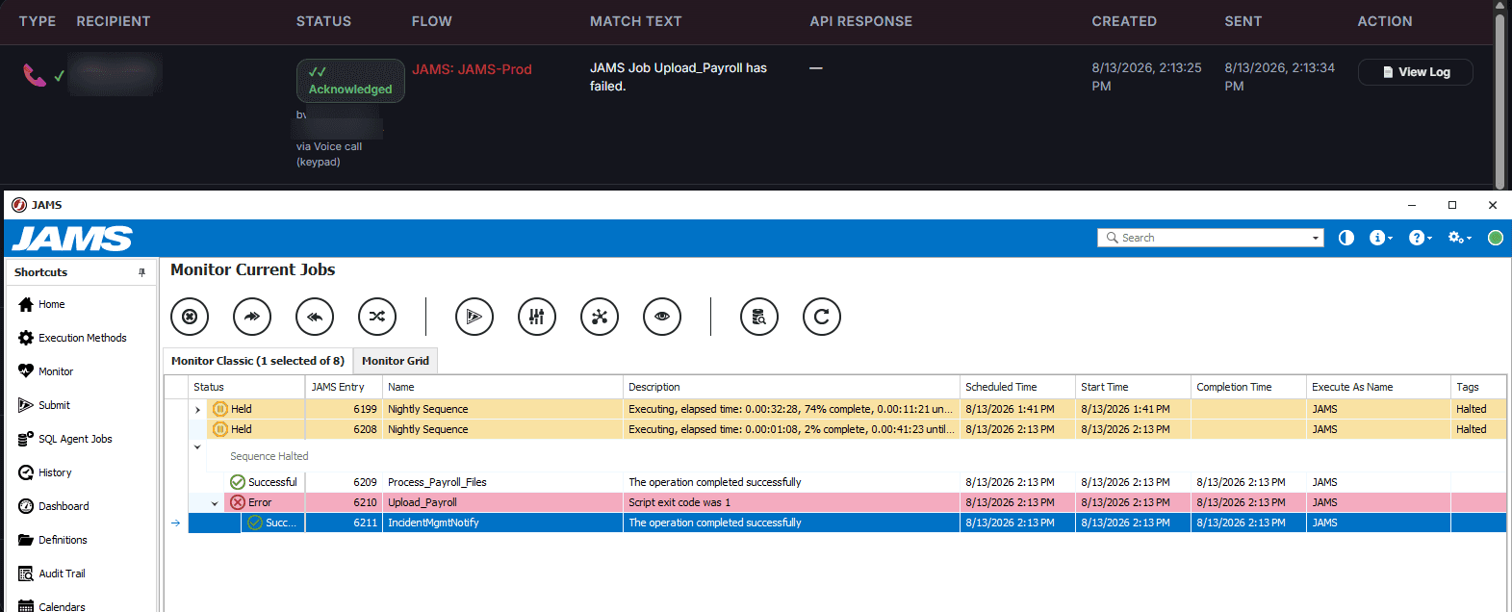Select the Upload_Payroll job name
1512x612 pixels.
[x=422, y=502]
